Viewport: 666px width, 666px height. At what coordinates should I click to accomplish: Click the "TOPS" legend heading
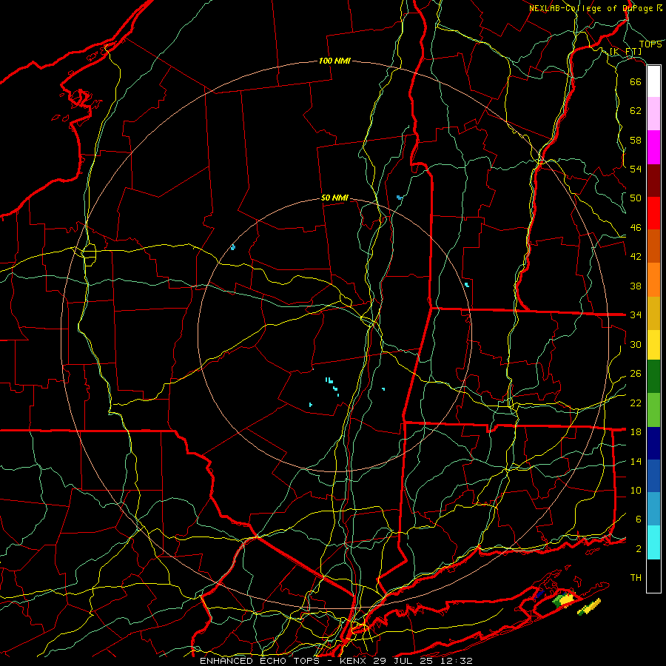(x=650, y=44)
